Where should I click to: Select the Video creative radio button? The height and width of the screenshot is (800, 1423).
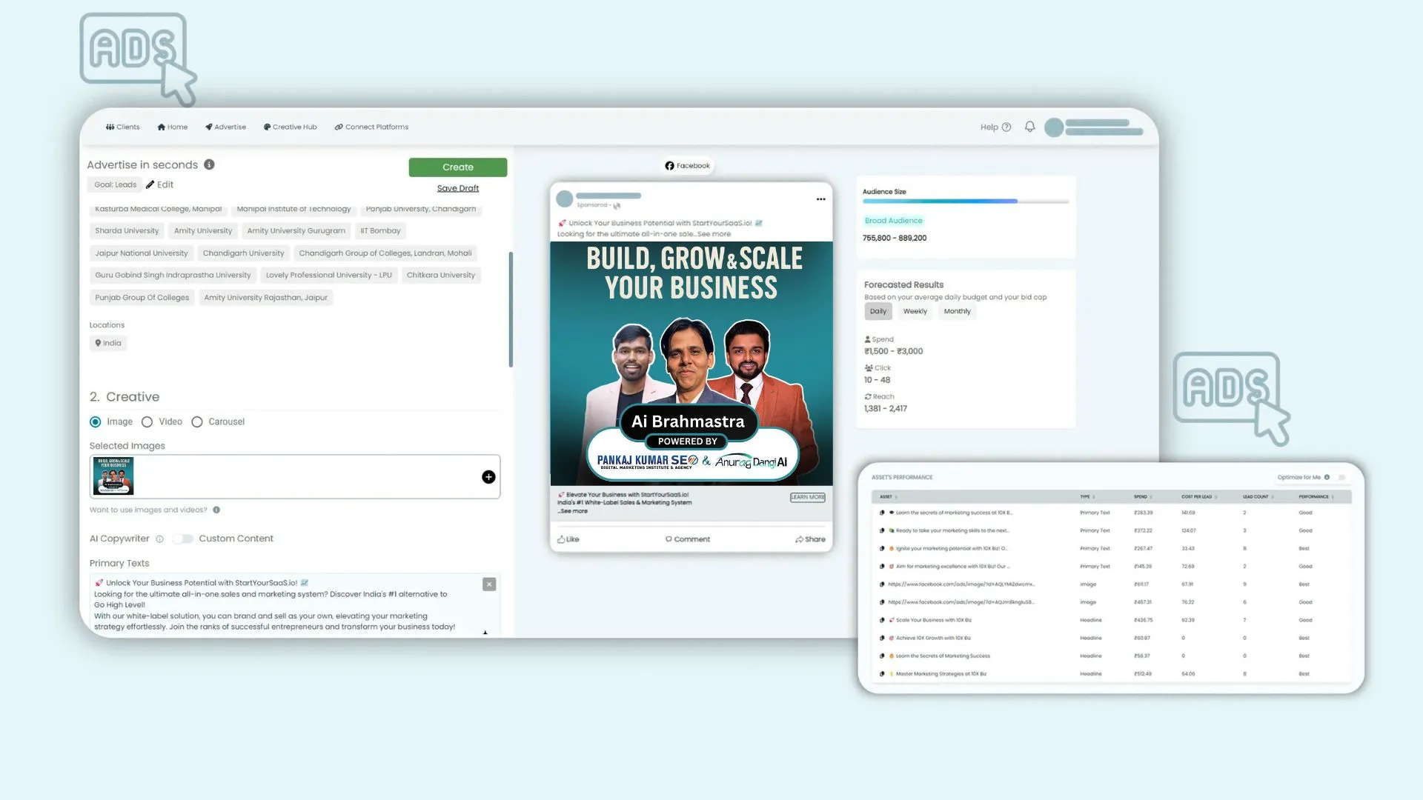coord(147,422)
